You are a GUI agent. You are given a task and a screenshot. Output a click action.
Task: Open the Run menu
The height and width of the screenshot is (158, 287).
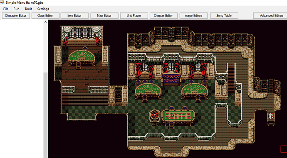coord(16,9)
